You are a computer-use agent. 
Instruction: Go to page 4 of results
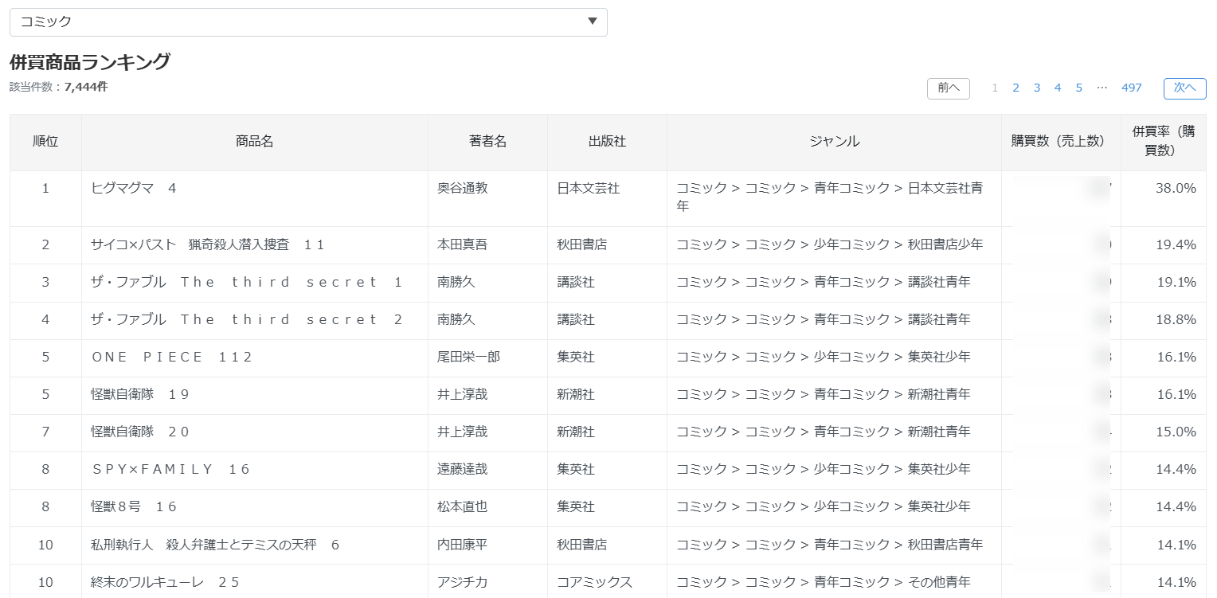1058,88
